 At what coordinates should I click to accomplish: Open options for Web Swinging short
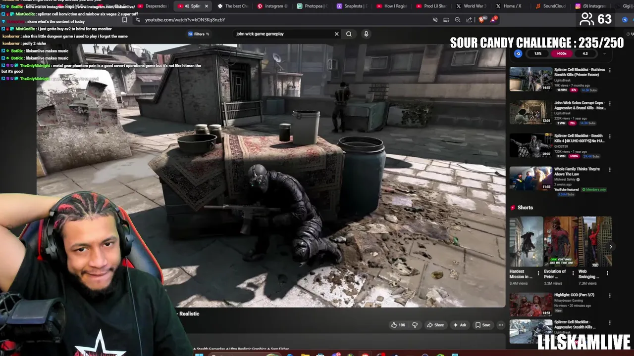pos(607,273)
